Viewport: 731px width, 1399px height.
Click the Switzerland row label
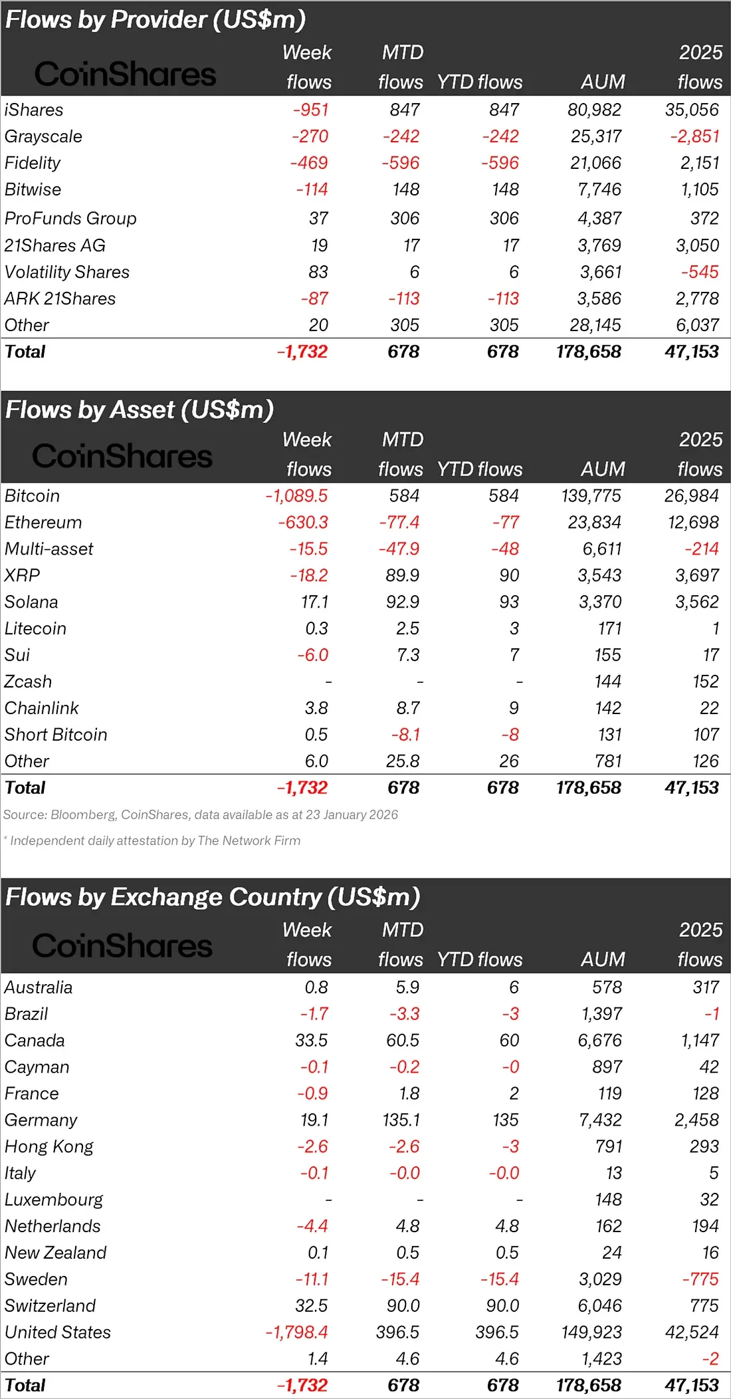tap(50, 1306)
